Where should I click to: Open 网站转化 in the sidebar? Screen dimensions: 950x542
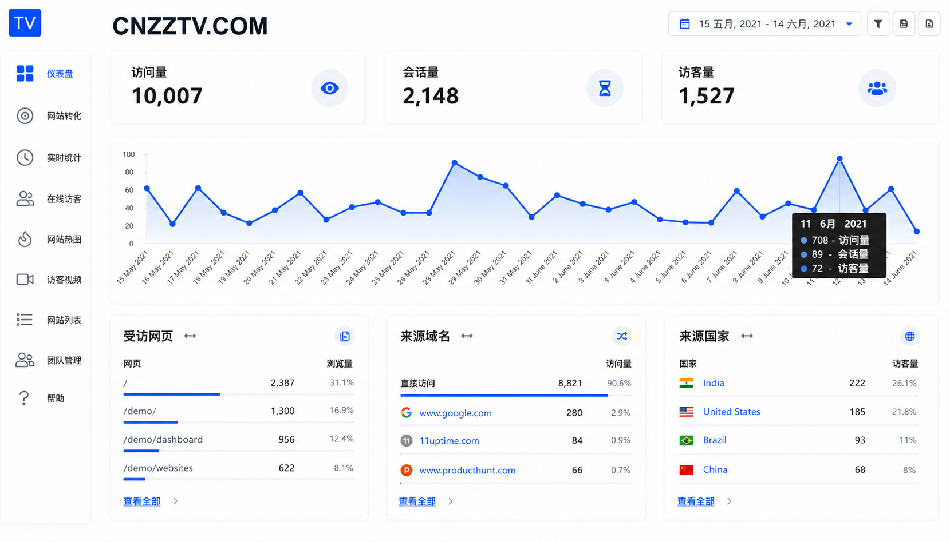(64, 116)
